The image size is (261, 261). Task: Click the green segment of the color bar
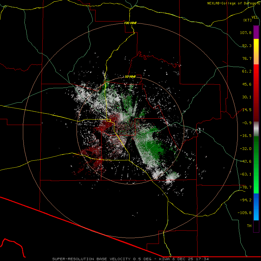256,165
